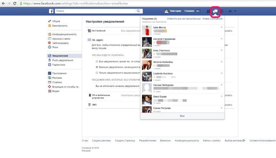This screenshot has height=158, width=276.
Task: Click Отметить все как прочитанные link
Action: pyautogui.click(x=184, y=19)
